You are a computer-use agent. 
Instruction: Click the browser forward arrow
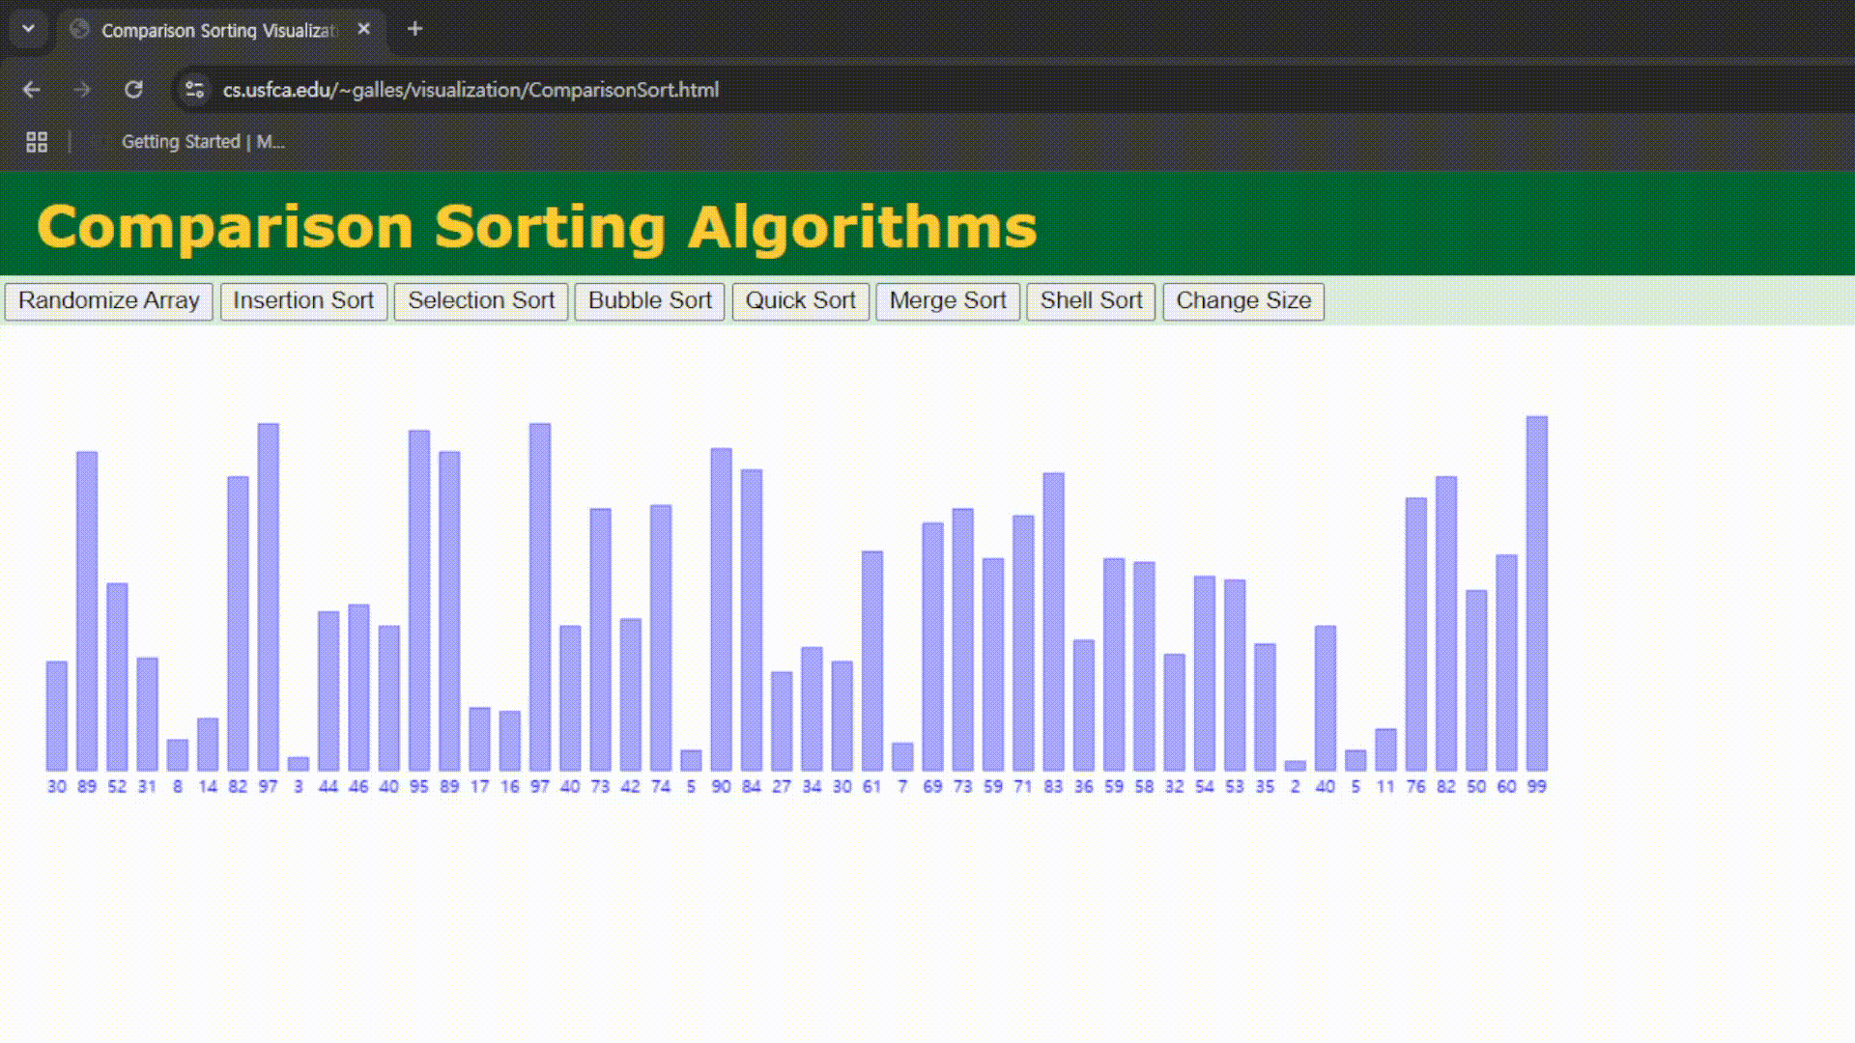coord(82,90)
